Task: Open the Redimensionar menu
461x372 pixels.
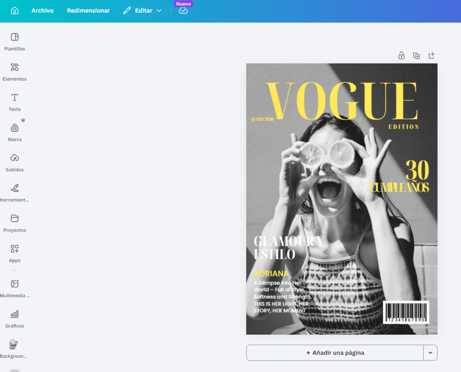Action: (88, 11)
